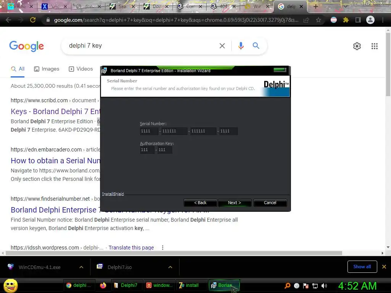Open Delphi7 folder taskbar item
This screenshot has height=293, width=391.
point(126,285)
